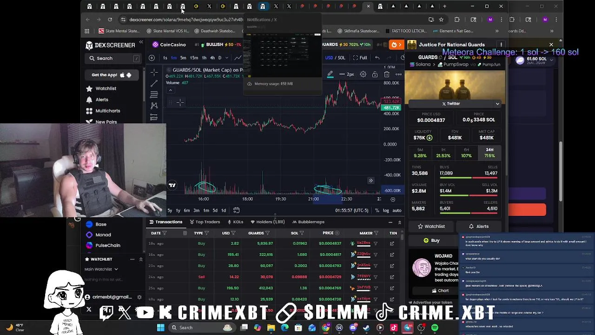Select the pattern drawing tool
Viewport: 595px width, 335px height.
pyautogui.click(x=154, y=106)
